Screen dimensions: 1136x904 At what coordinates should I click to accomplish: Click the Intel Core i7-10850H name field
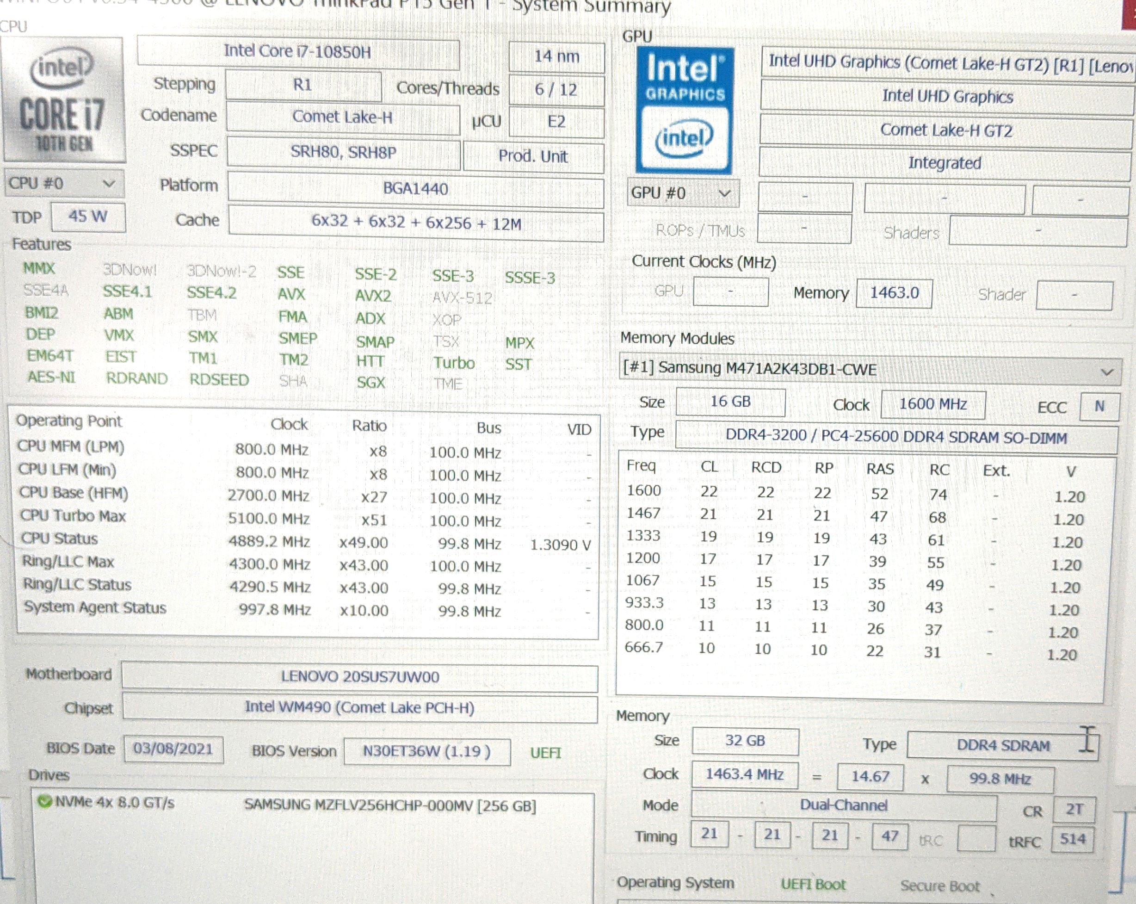[298, 52]
